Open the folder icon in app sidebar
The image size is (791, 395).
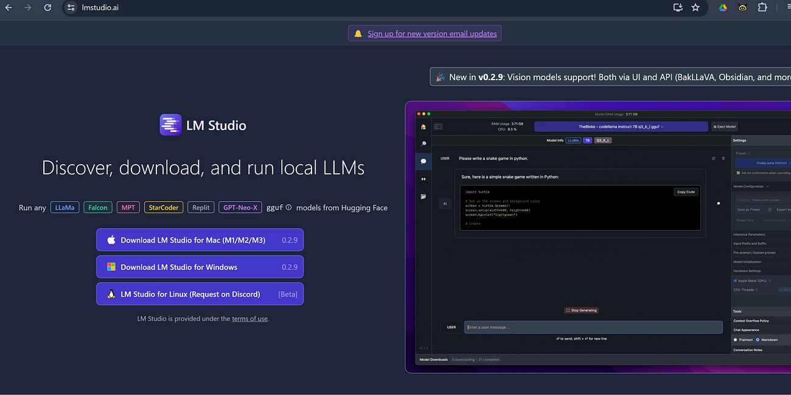[423, 196]
